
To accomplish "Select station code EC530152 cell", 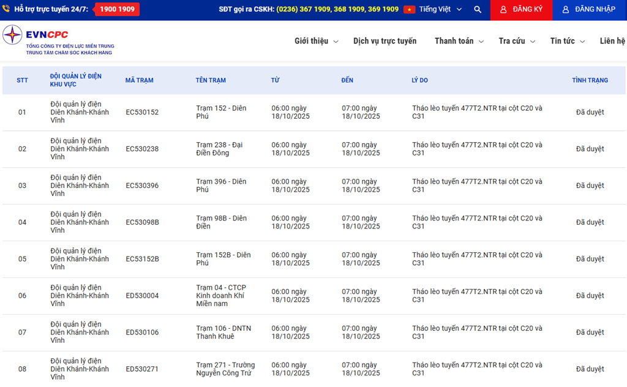I will [x=142, y=113].
